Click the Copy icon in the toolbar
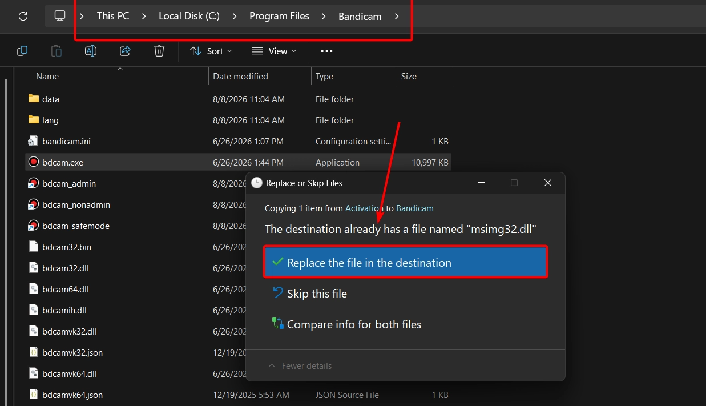This screenshot has width=706, height=406. [x=22, y=51]
